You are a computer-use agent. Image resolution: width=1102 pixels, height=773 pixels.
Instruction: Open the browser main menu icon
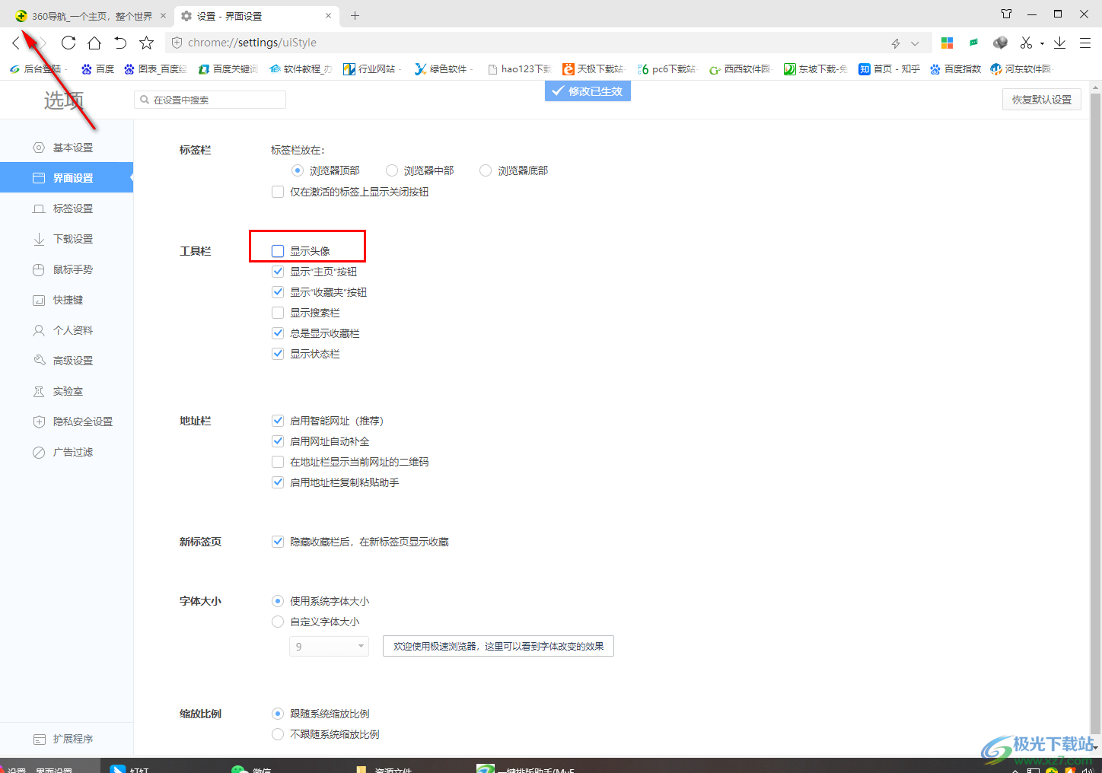1085,43
